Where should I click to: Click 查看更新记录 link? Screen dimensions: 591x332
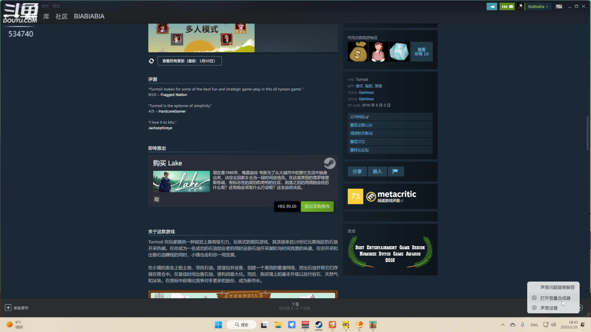pos(390,125)
